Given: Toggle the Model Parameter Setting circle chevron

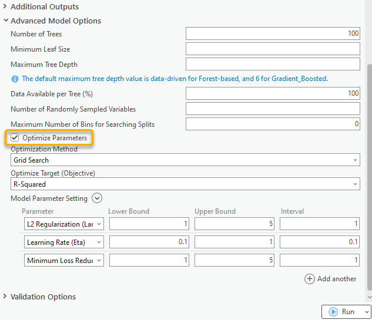Looking at the screenshot, I should coord(97,198).
